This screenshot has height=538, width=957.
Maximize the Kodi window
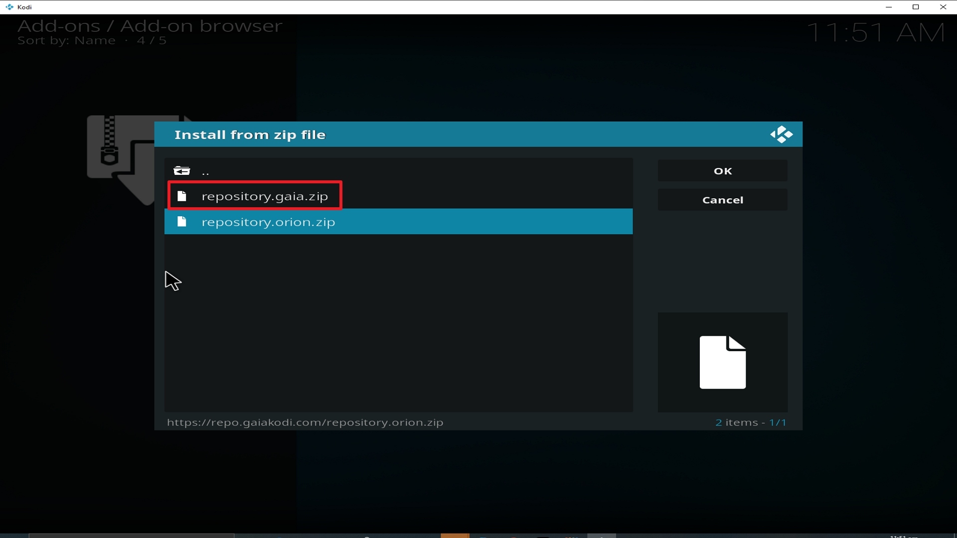[916, 7]
